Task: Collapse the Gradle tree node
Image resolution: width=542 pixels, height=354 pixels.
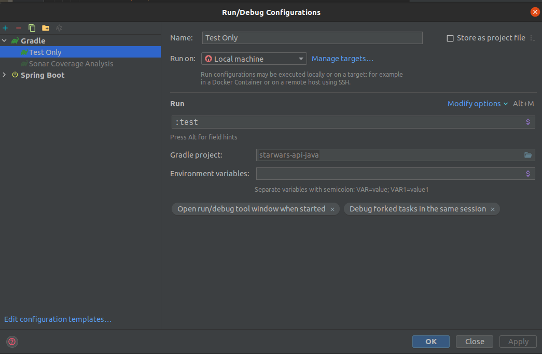Action: [x=5, y=41]
